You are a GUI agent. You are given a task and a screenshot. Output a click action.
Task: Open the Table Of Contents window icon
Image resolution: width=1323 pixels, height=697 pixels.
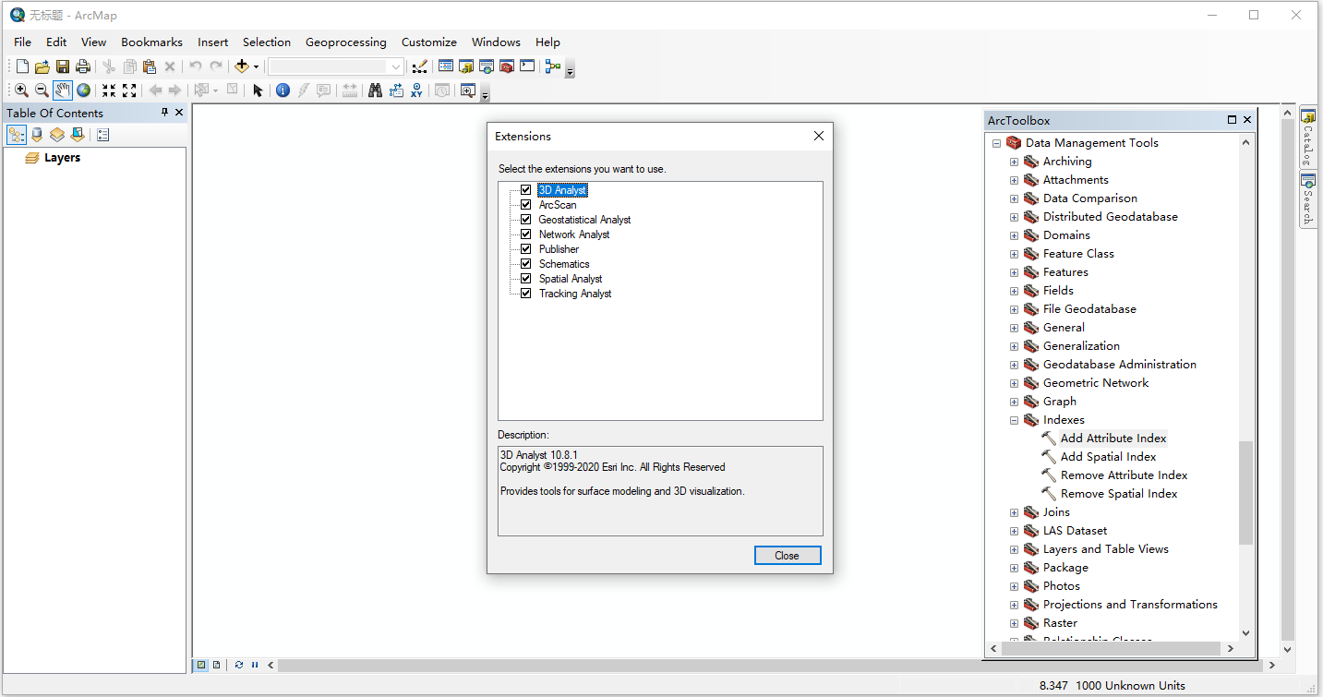point(446,66)
